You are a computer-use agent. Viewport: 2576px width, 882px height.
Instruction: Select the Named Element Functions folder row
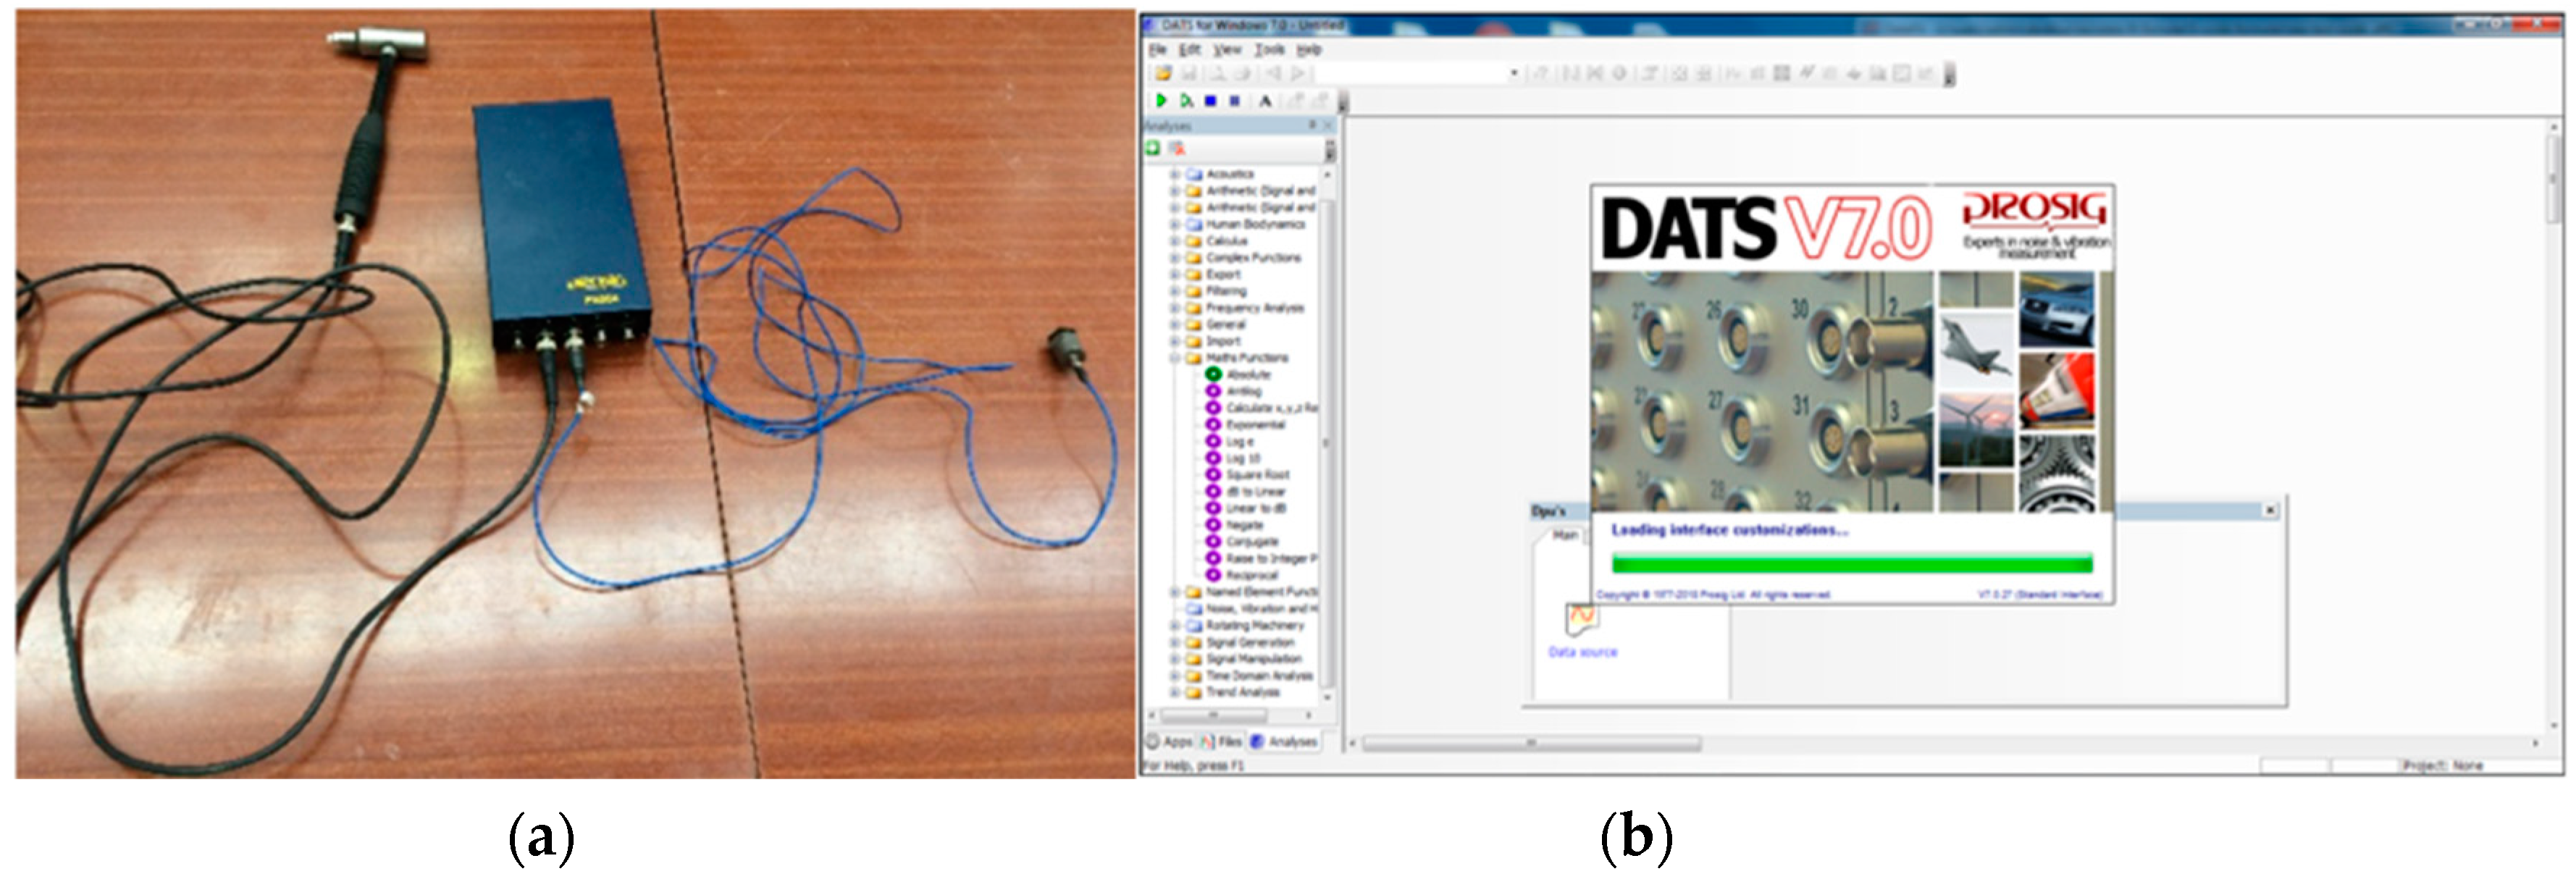coord(1251,592)
